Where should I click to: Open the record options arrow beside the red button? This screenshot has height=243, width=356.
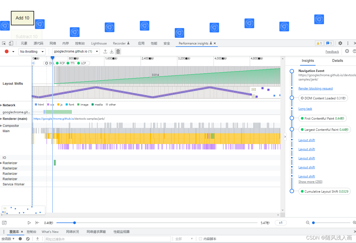click(13, 51)
